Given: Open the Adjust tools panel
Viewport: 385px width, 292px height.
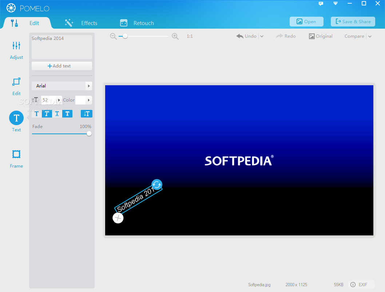Looking at the screenshot, I should coord(16,50).
